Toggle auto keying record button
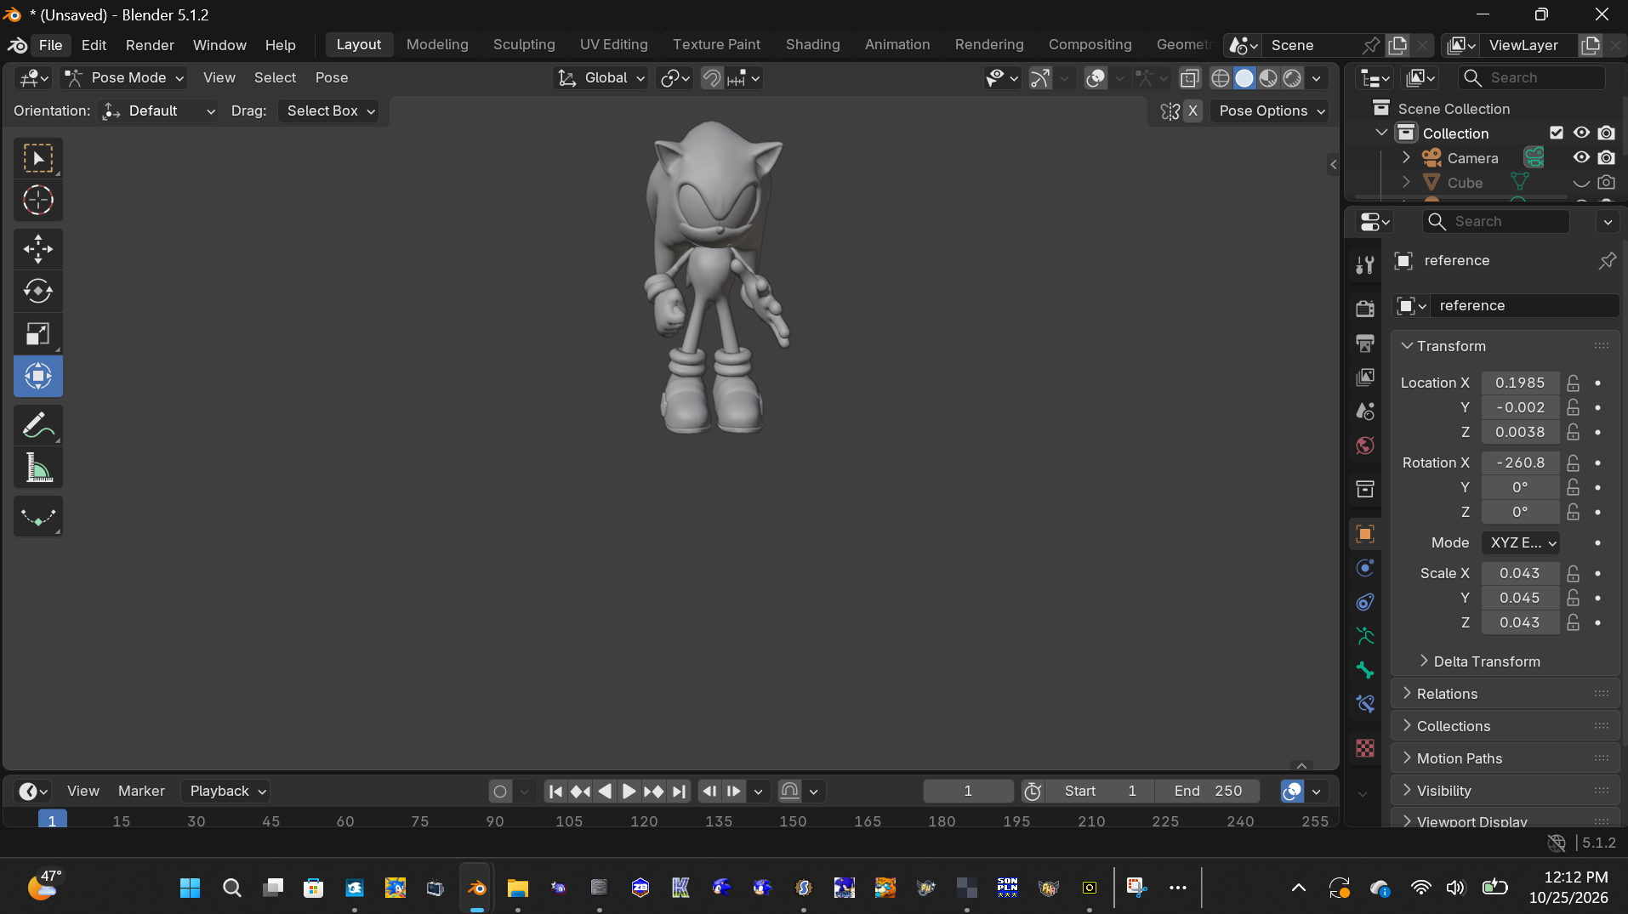1628x914 pixels. [x=500, y=792]
